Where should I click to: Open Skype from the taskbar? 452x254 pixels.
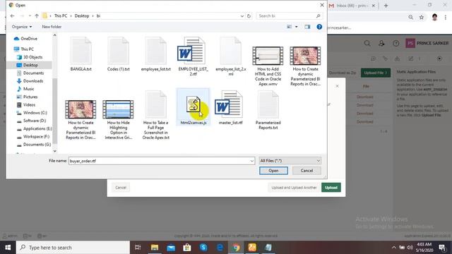[203, 248]
